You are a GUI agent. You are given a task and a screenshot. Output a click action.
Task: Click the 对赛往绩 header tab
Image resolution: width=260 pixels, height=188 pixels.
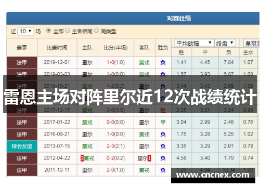pyautogui.click(x=179, y=18)
